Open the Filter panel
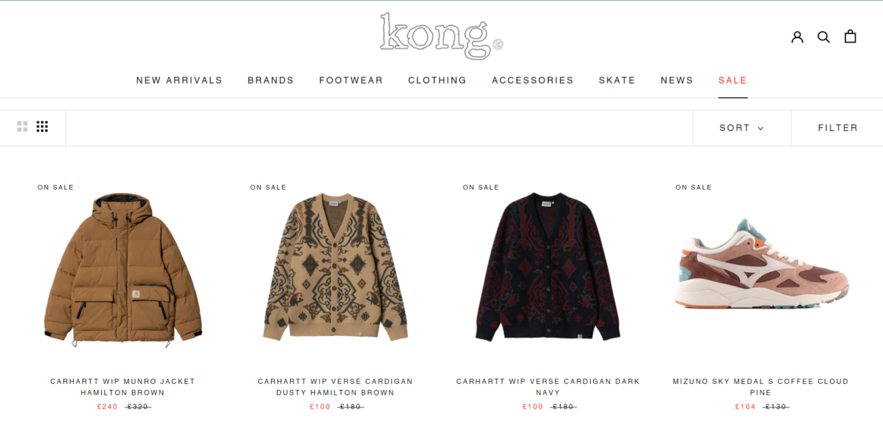Viewport: 883px width, 444px height. [x=837, y=128]
